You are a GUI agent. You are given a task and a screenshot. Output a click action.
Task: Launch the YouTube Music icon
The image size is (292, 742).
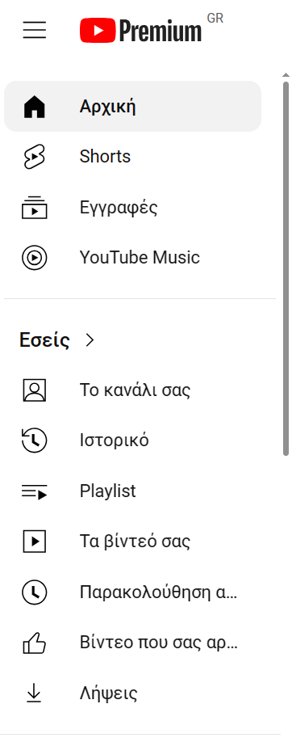point(35,258)
